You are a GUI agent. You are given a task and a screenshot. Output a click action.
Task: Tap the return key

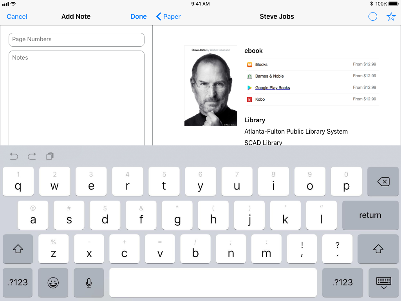(370, 215)
